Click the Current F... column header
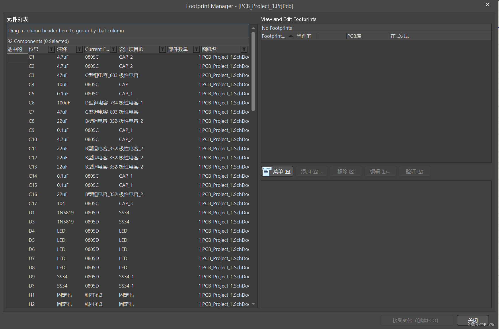 tap(97, 49)
